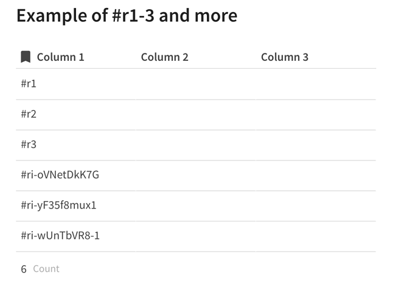Click the bookmark icon in Column 1 header
This screenshot has height=304, width=401.
click(26, 57)
